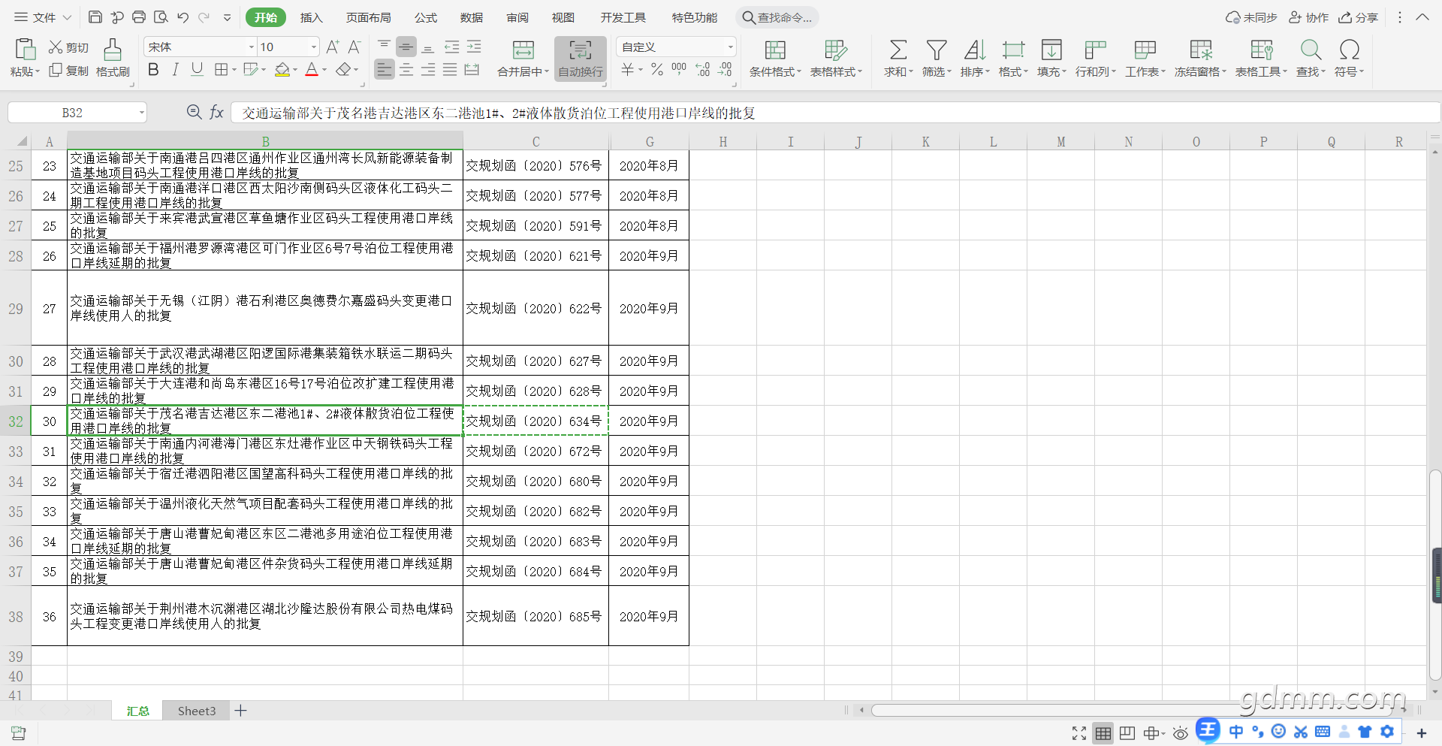
Task: Expand the font size 10 dropdown
Action: [x=314, y=47]
